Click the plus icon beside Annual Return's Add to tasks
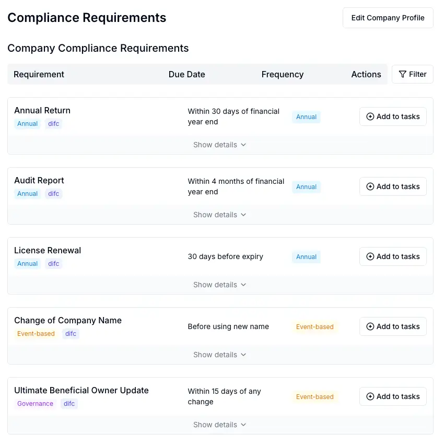 pos(370,116)
